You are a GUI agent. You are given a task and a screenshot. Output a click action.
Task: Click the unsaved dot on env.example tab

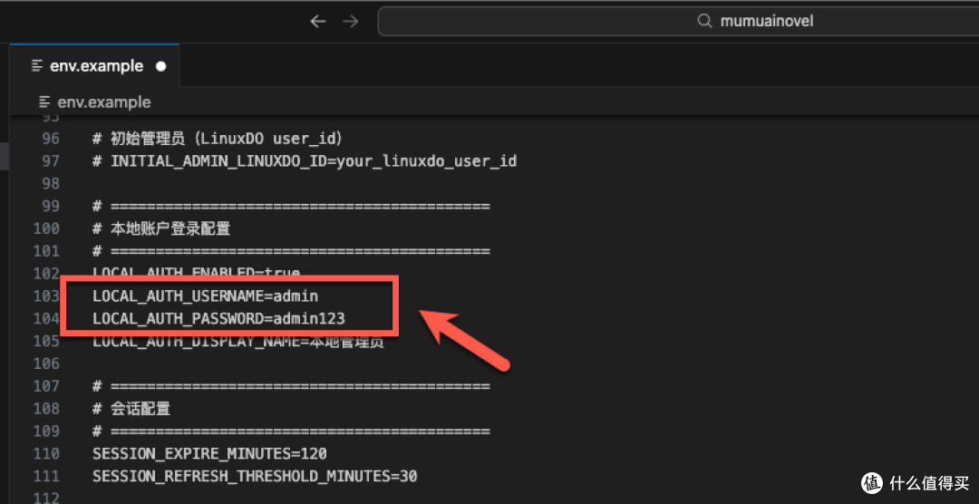161,66
